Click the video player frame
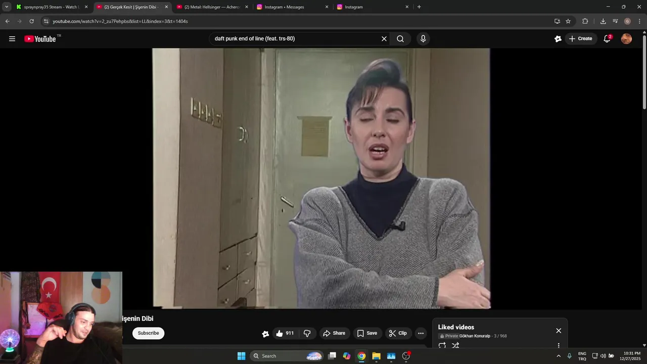 tap(321, 178)
